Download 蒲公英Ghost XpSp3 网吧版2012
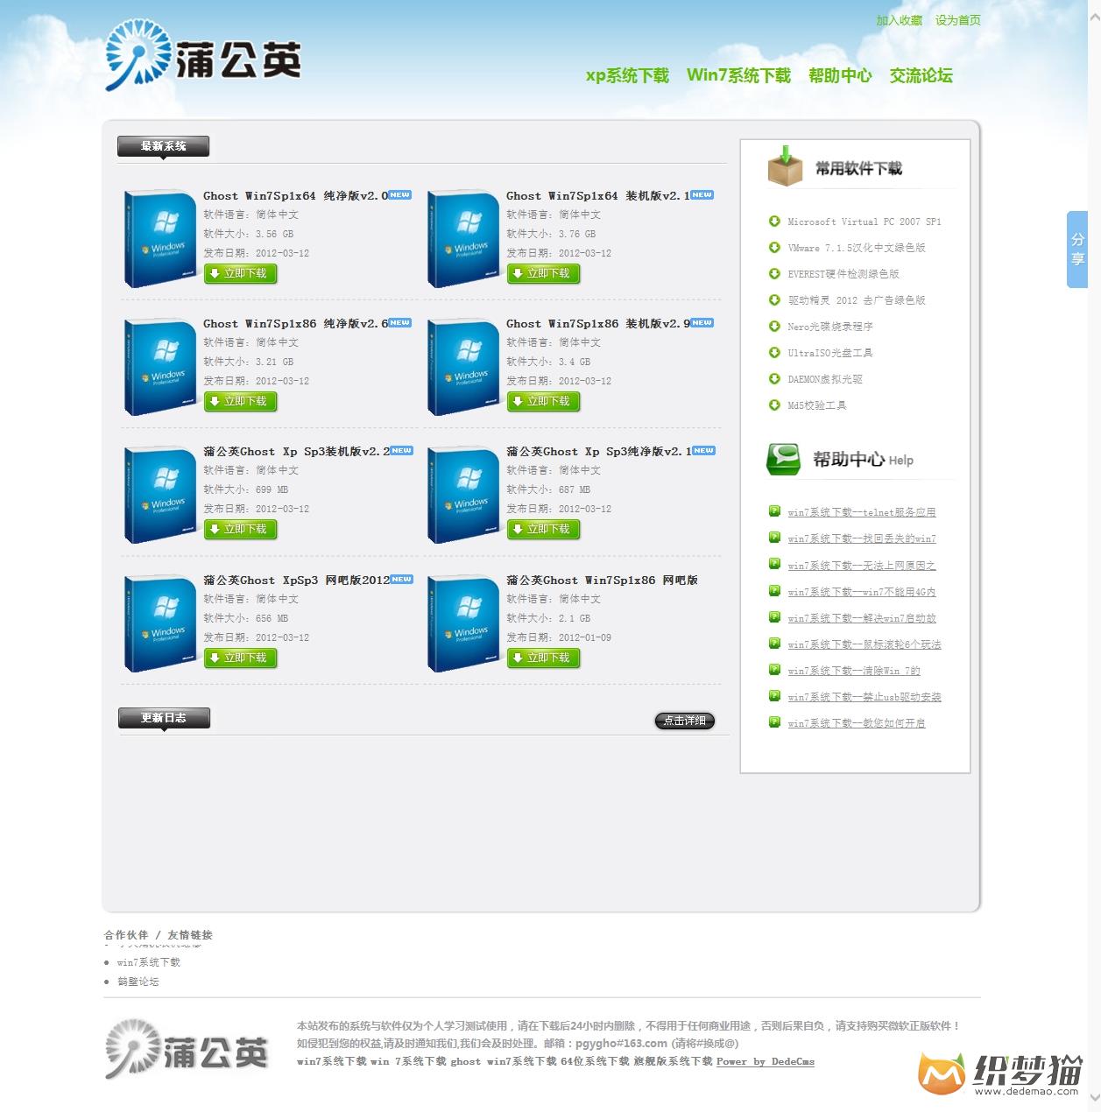 [x=241, y=658]
